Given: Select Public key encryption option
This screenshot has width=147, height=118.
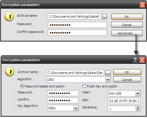Looking at the screenshot, I should click(84, 86).
